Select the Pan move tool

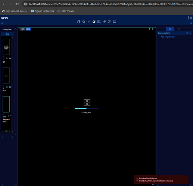[x=89, y=22]
